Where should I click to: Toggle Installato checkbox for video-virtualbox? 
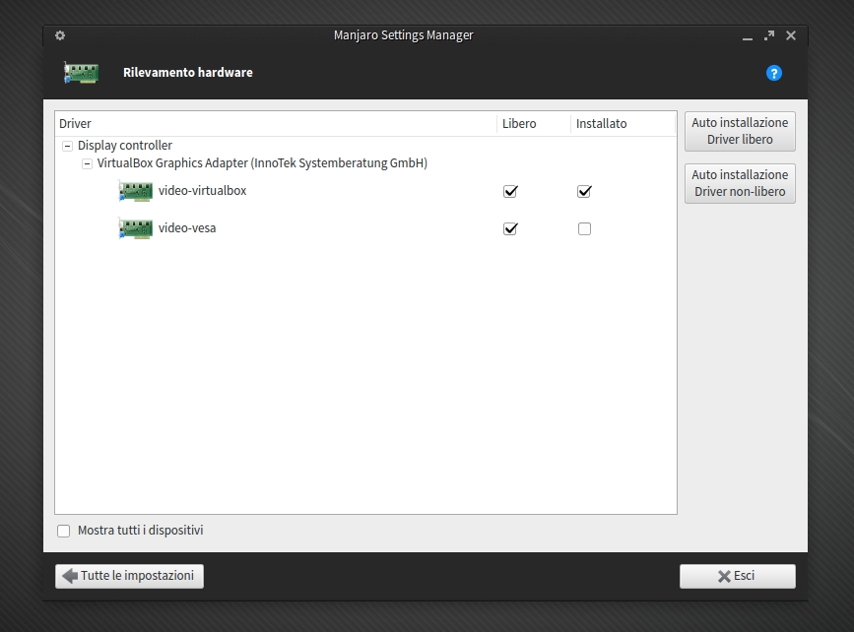[584, 191]
